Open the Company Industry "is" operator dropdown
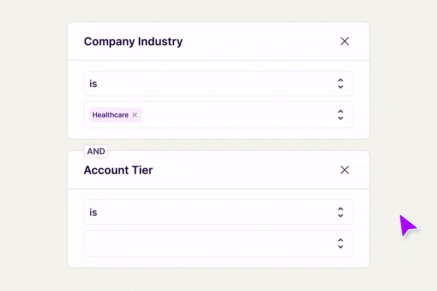Screen dimensions: 437x291 [x=218, y=84]
